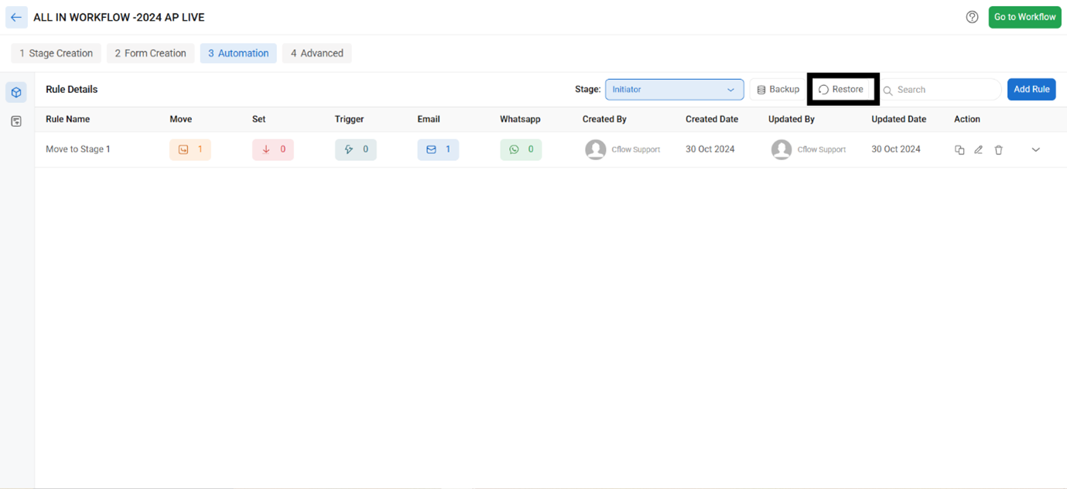
Task: Click the Trigger count badge
Action: tap(356, 149)
